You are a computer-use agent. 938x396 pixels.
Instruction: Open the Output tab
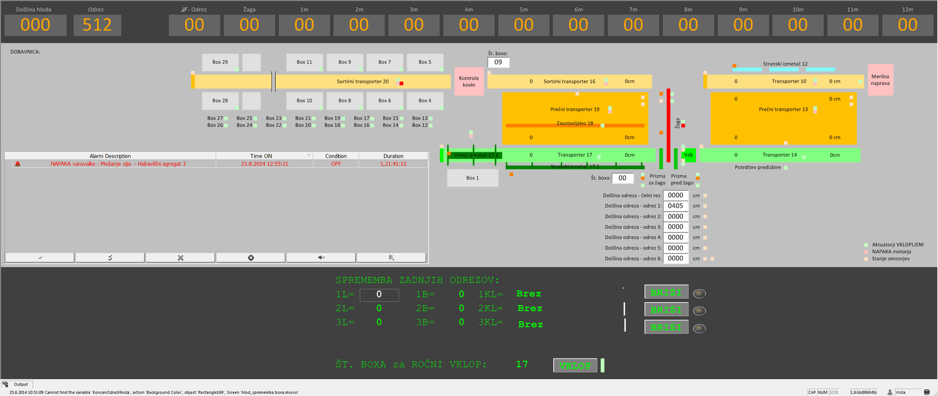tap(21, 385)
